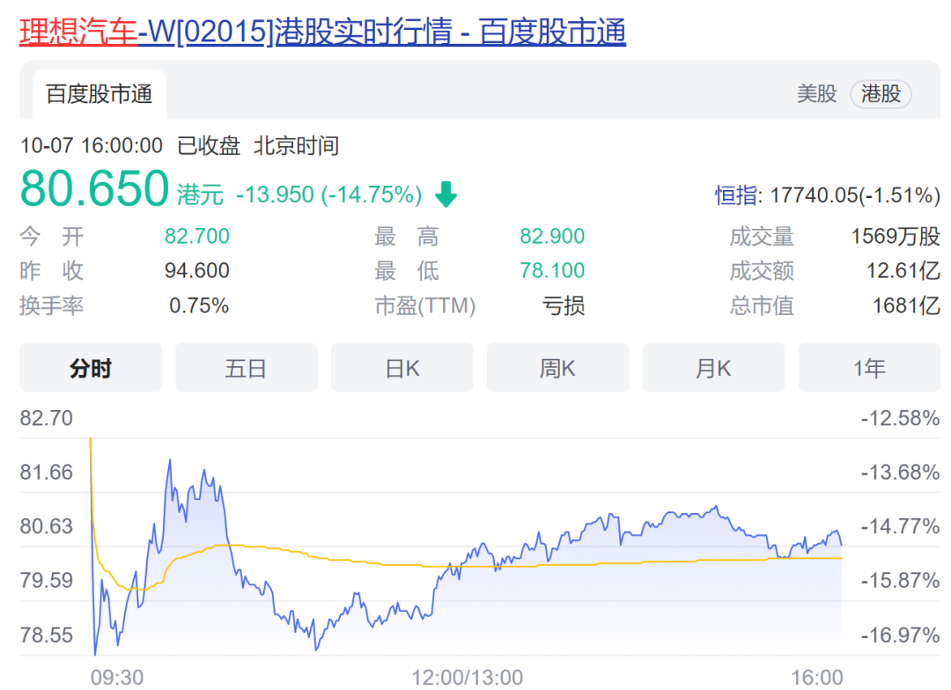Open the 理想汽车-W[02015] 港股实时行情 title link

point(322,32)
